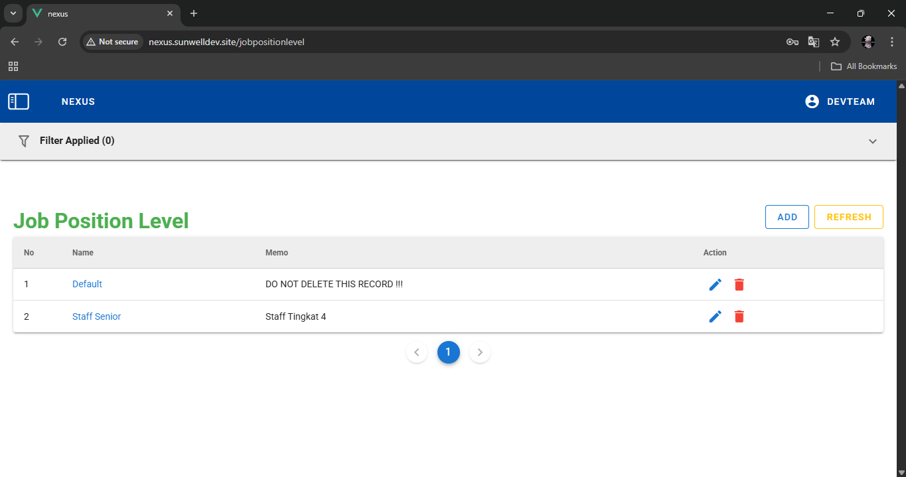Open the tab search dropdown arrow

[x=13, y=13]
